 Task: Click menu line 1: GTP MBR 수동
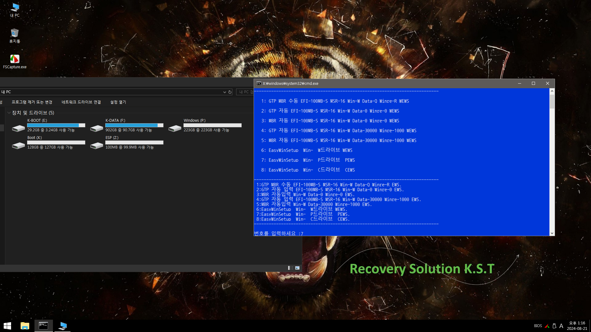tap(335, 101)
